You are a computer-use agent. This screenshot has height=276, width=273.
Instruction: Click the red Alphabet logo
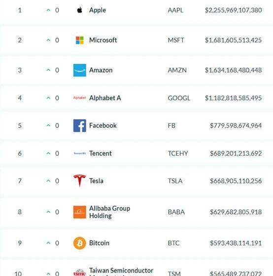[79, 98]
